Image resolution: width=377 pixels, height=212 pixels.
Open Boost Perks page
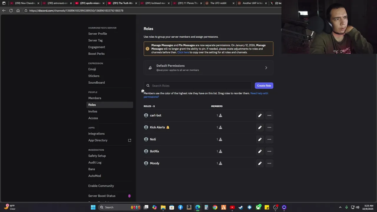click(96, 54)
